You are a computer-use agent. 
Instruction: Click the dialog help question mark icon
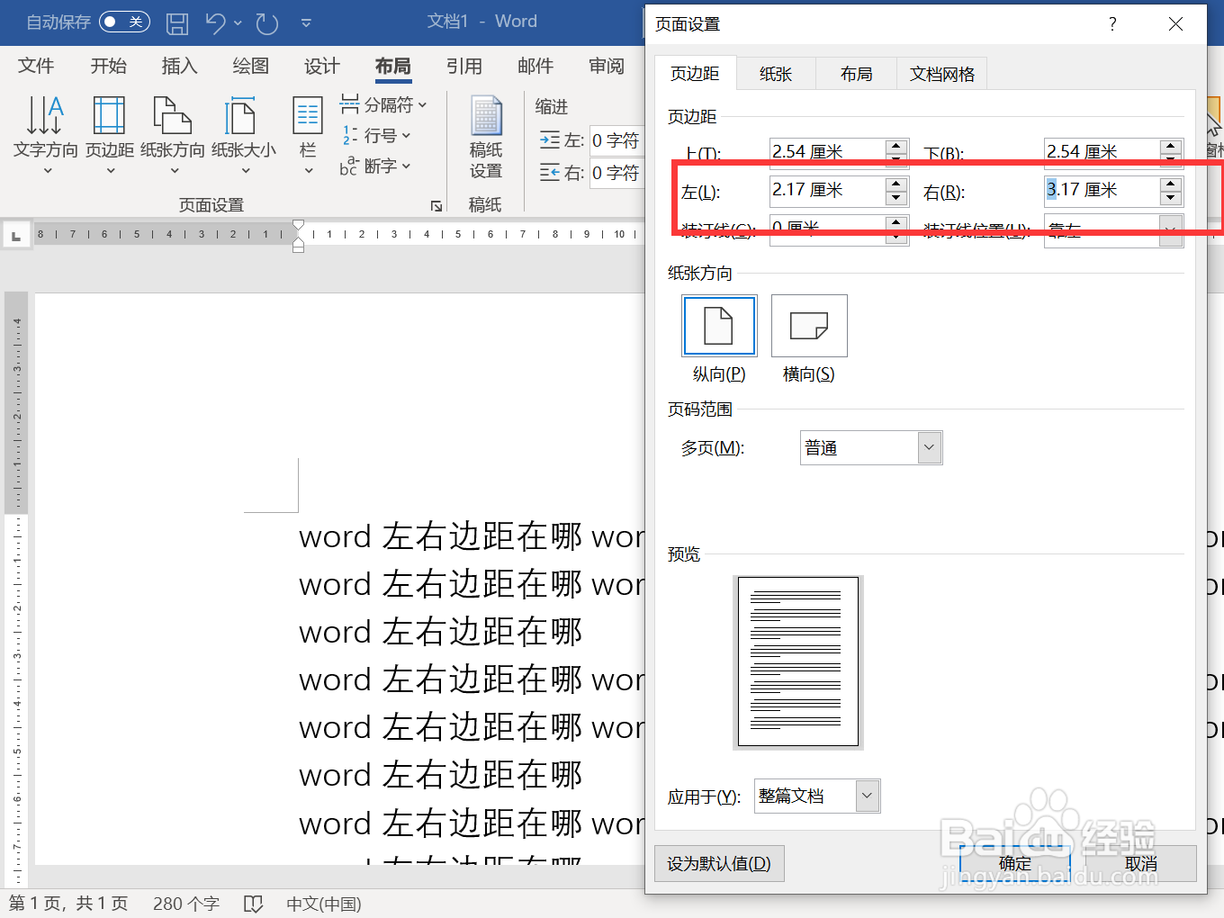(1112, 24)
